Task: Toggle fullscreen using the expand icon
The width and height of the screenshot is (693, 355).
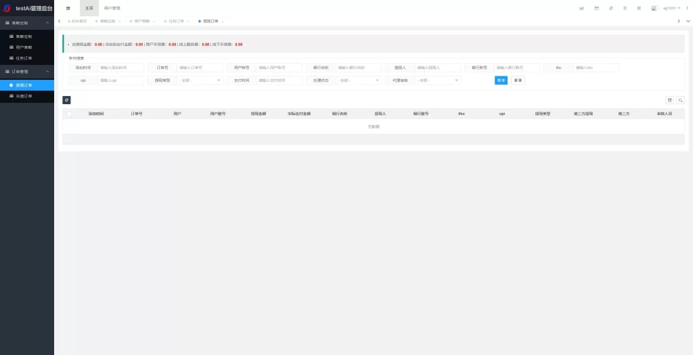Action: [x=639, y=8]
